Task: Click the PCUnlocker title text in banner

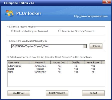Action: click(x=29, y=13)
